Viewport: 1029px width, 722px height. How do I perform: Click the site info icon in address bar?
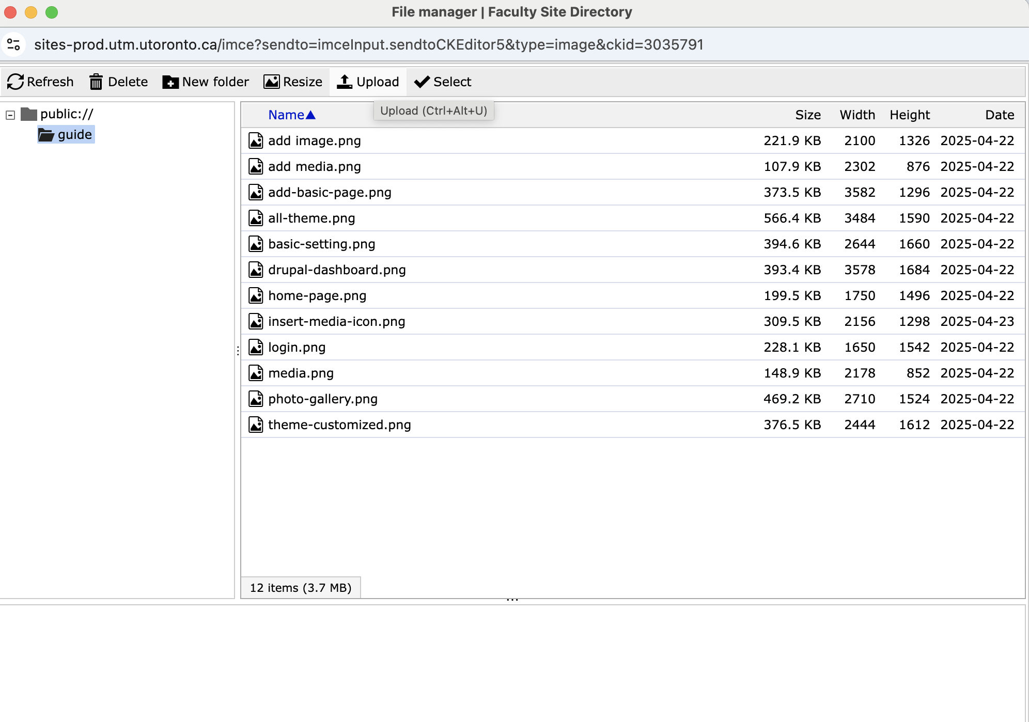tap(14, 44)
